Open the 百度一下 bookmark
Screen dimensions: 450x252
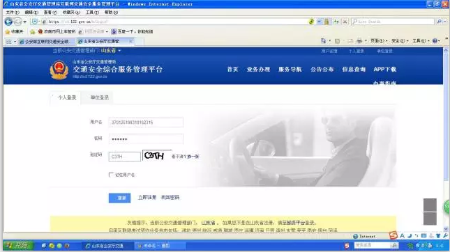tap(132, 31)
